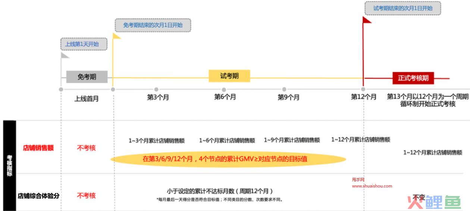Click the 1~3个月累计店铺销售额 text
Image resolution: width=470 pixels, height=211 pixels.
157,141
